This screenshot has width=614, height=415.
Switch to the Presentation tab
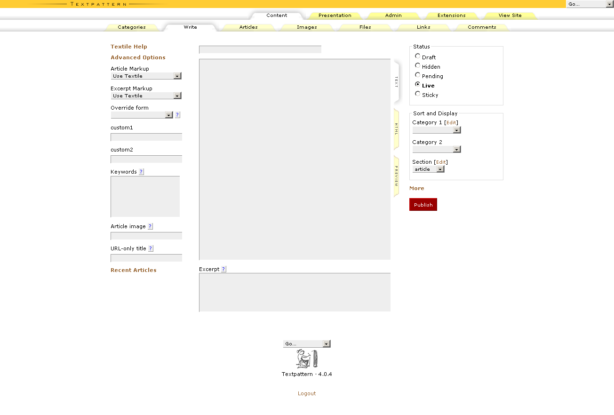335,16
